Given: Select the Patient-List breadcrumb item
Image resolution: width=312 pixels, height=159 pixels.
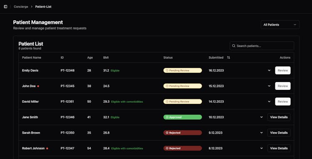Looking at the screenshot, I should (x=43, y=7).
